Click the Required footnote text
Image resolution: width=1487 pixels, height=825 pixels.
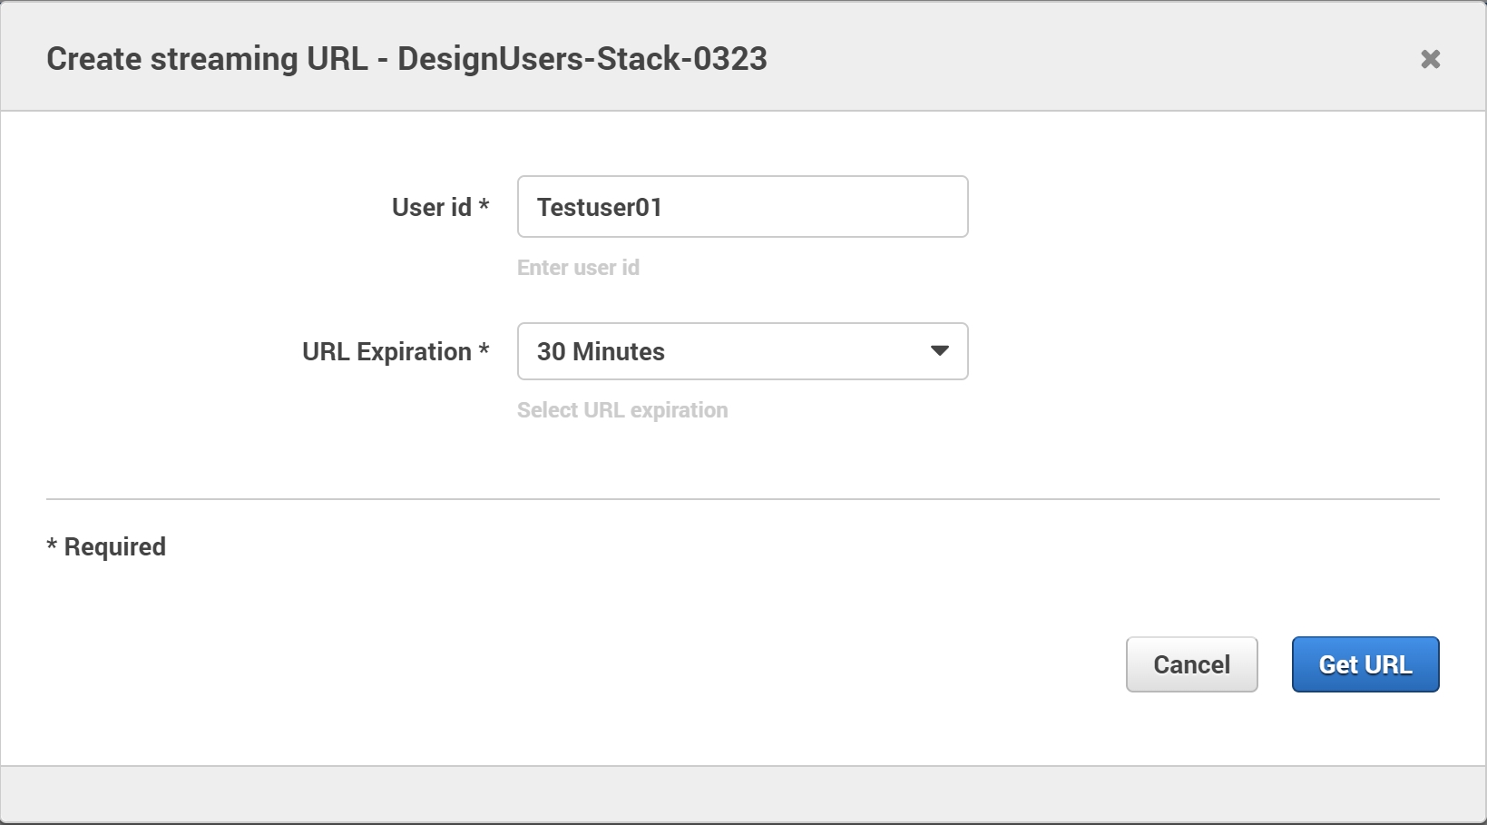click(106, 545)
